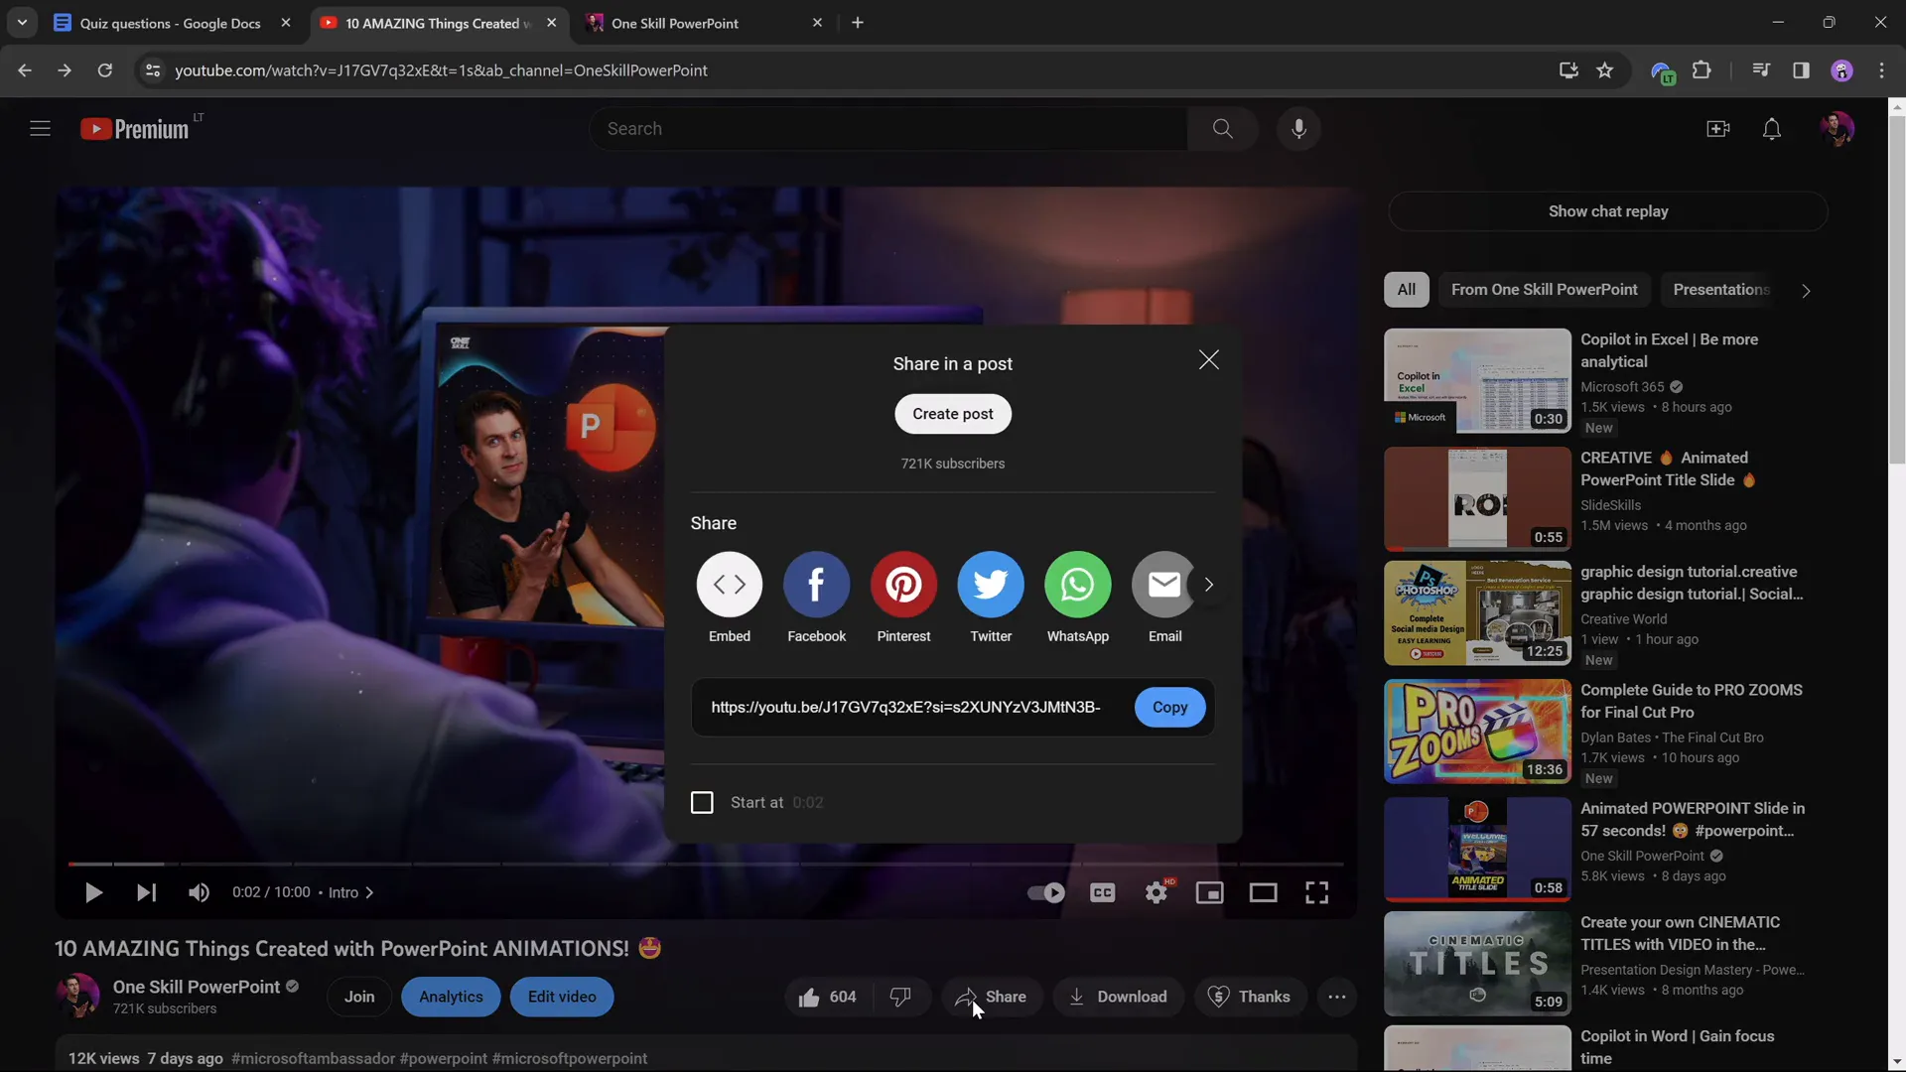
Task: Download the video
Action: coord(1118,997)
